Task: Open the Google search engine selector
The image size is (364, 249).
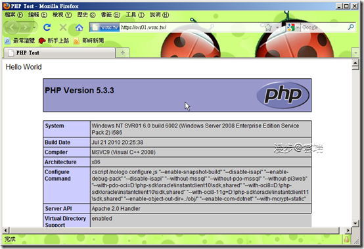Action: [292, 28]
